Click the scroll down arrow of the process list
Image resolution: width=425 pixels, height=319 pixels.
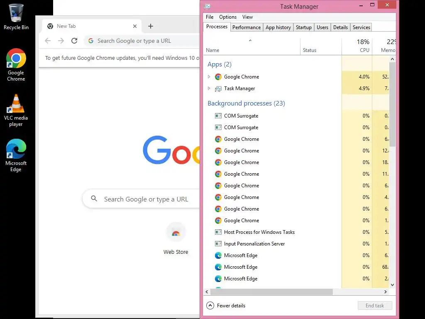(x=392, y=285)
